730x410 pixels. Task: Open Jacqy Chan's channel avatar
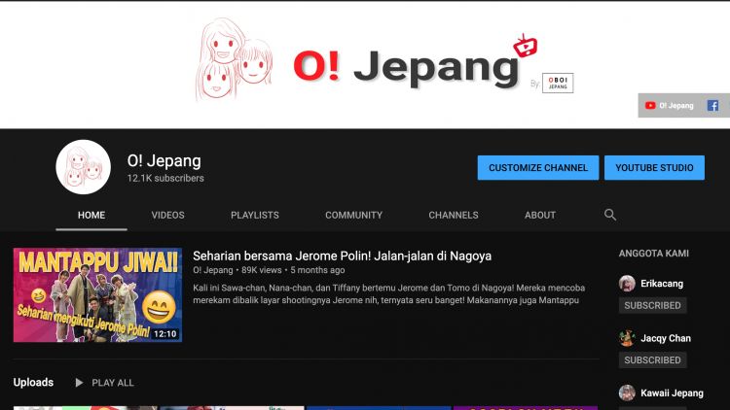[627, 338]
